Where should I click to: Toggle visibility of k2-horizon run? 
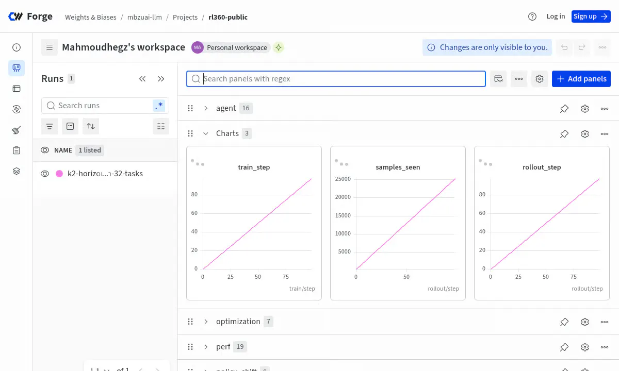tap(45, 174)
